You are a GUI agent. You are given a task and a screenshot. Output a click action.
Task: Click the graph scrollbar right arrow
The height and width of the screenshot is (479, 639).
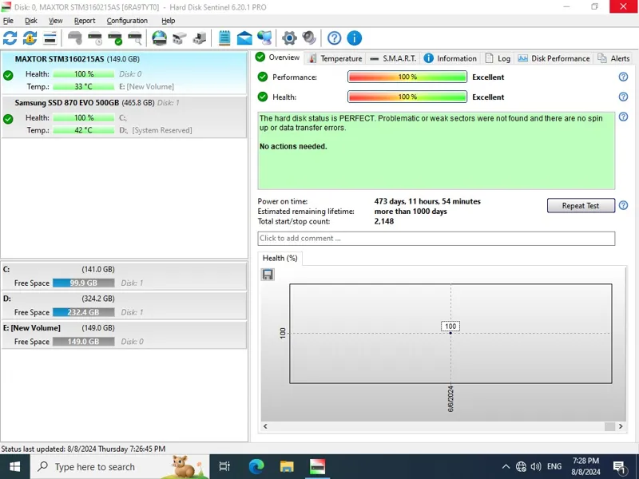click(x=621, y=426)
